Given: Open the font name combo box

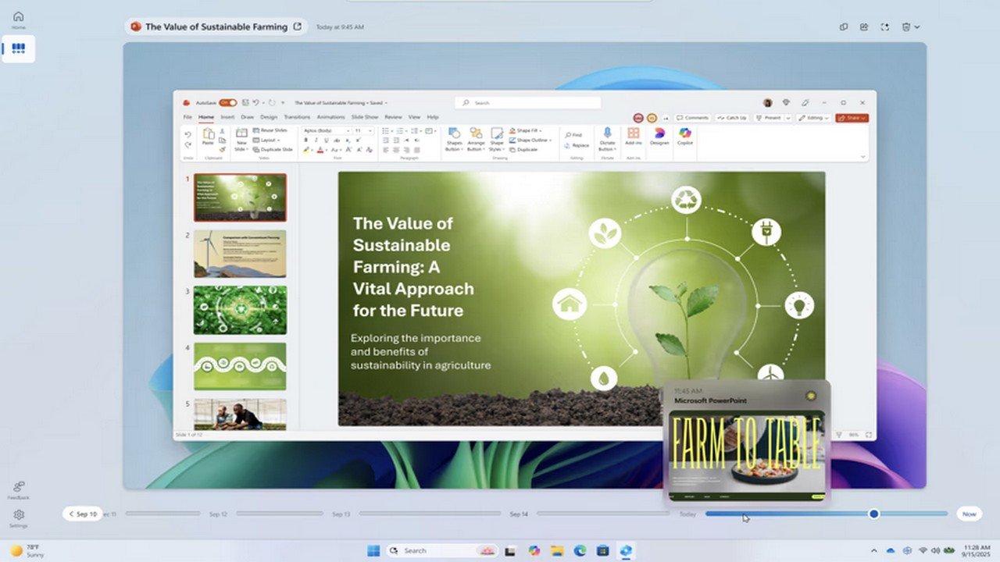Looking at the screenshot, I should (326, 130).
